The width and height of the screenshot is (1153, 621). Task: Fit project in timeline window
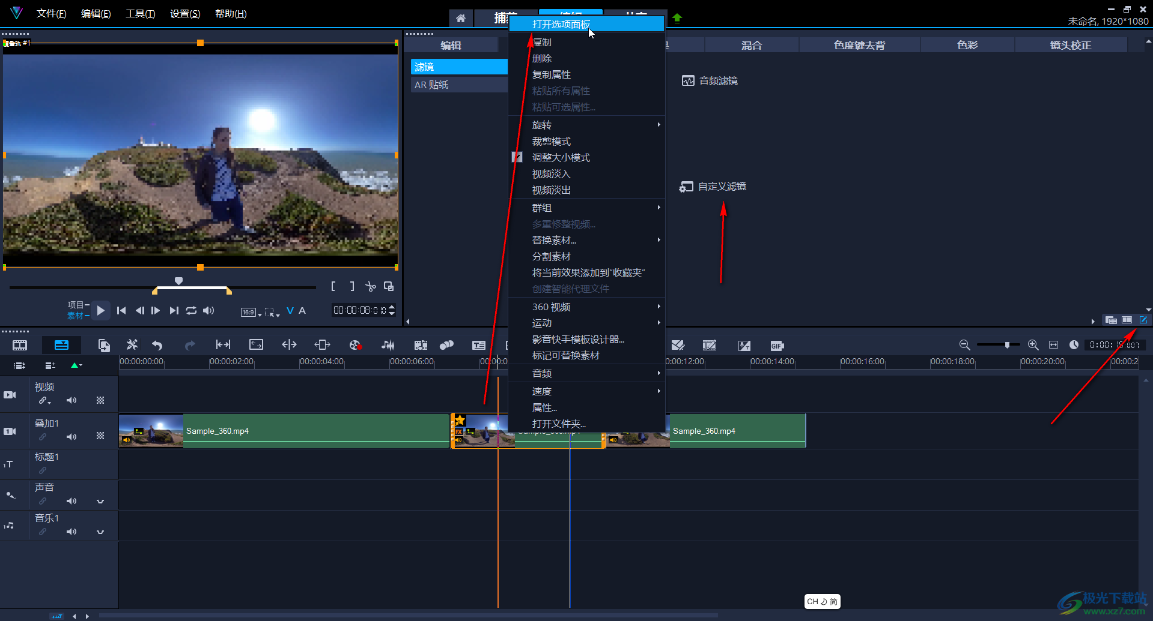[x=1053, y=345]
